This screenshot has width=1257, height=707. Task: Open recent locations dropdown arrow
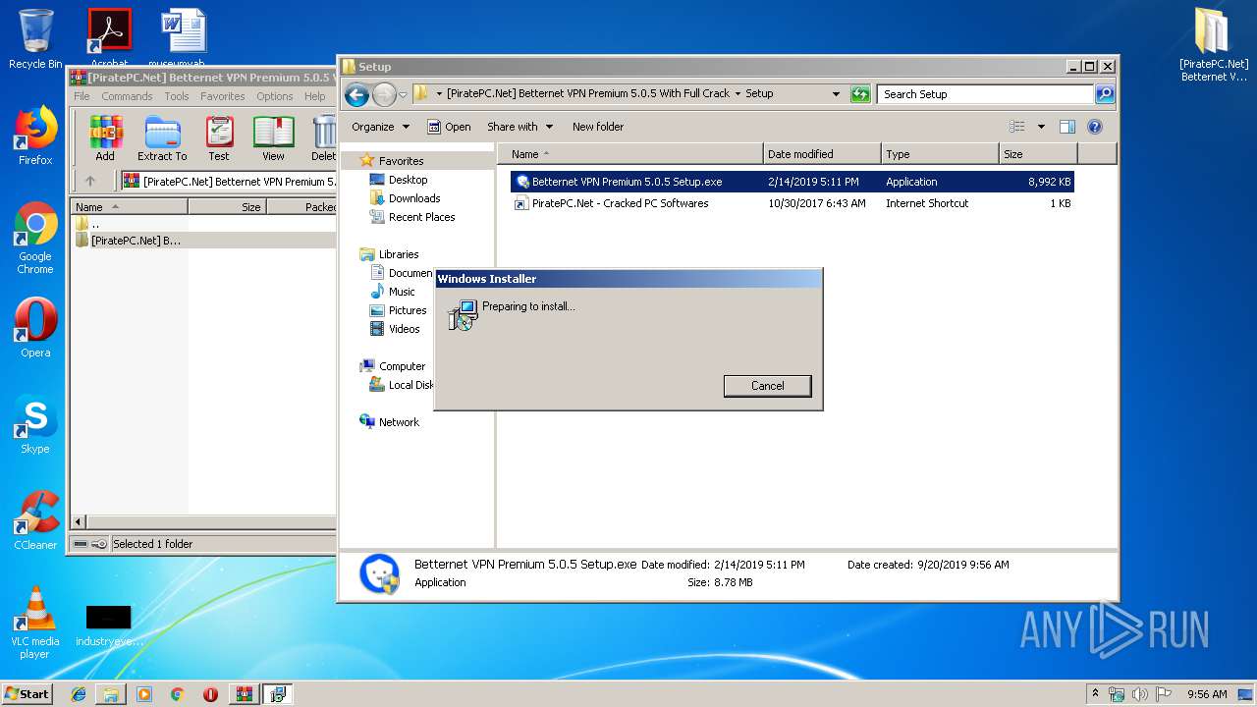[x=403, y=95]
